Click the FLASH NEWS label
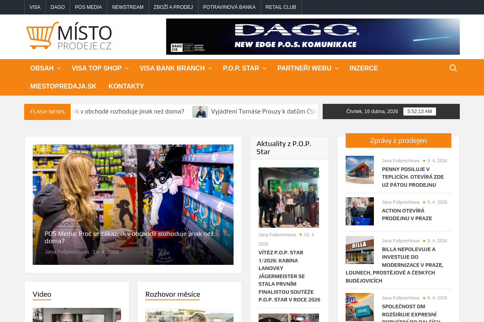The height and width of the screenshot is (322, 484). coord(47,112)
